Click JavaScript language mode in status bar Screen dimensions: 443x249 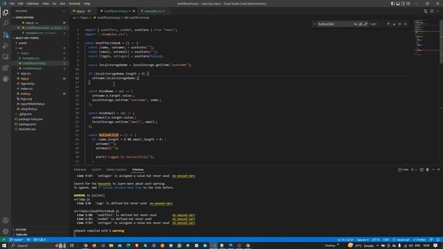[401, 240]
